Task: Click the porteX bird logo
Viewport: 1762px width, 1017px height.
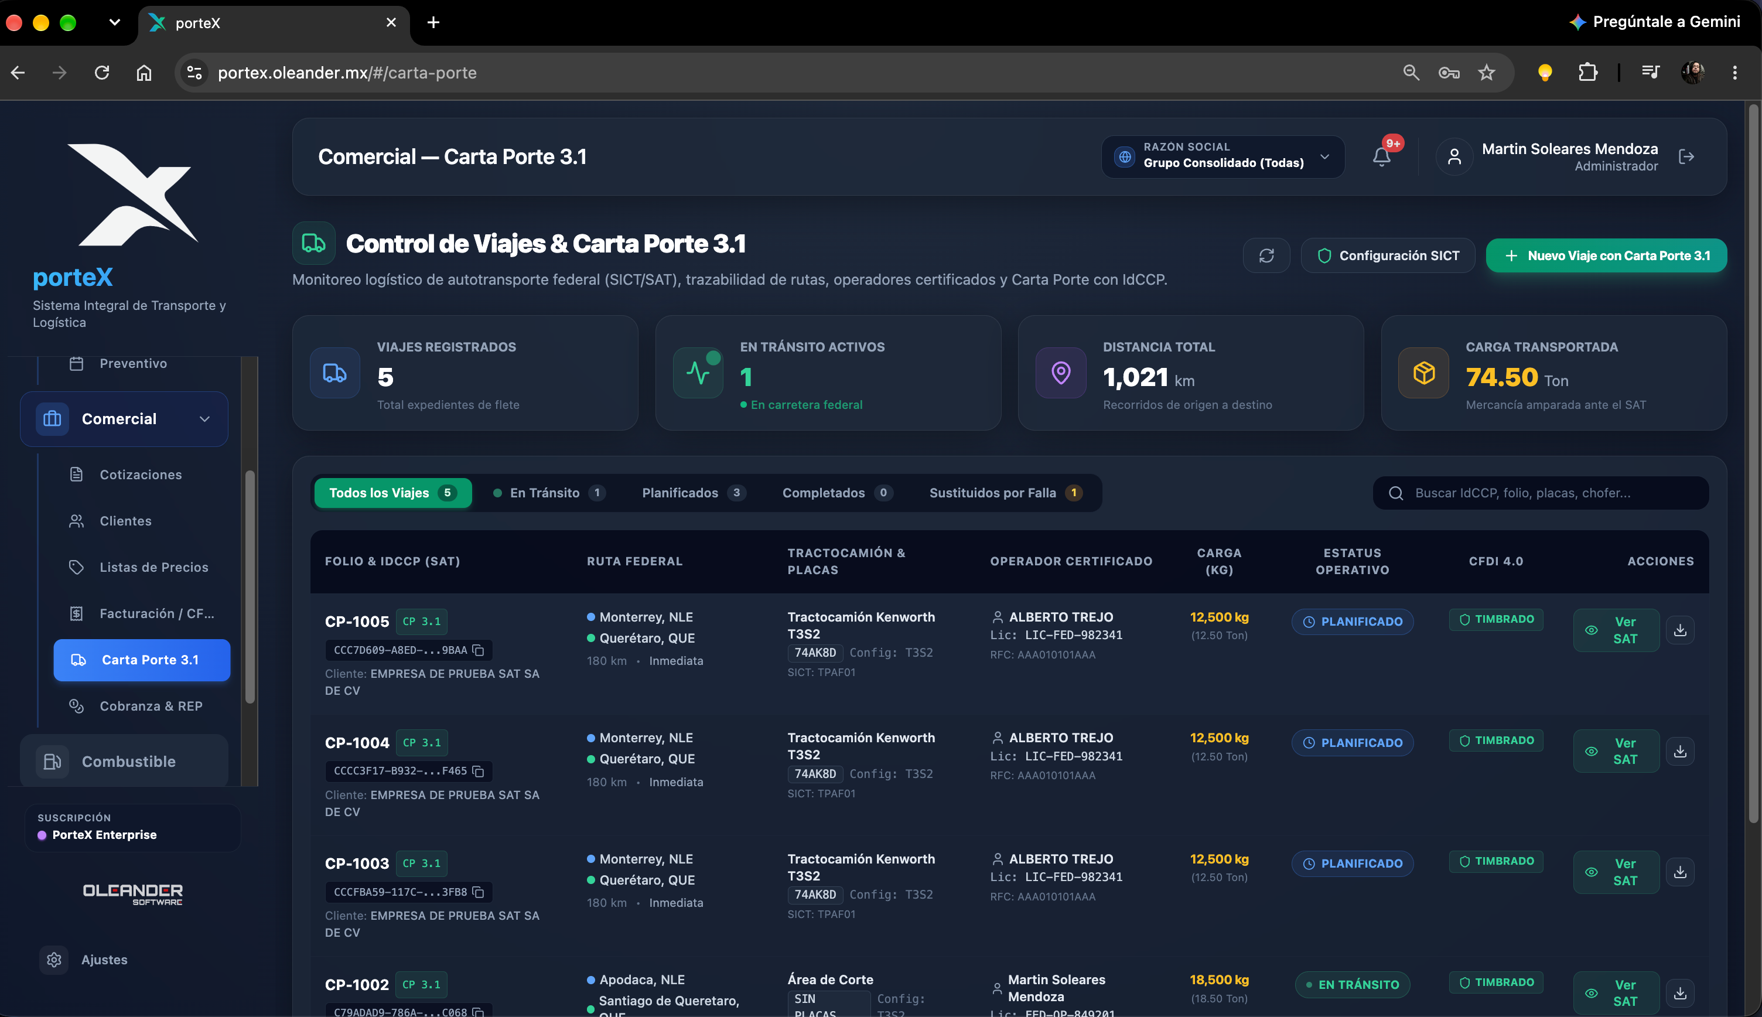Action: [133, 194]
